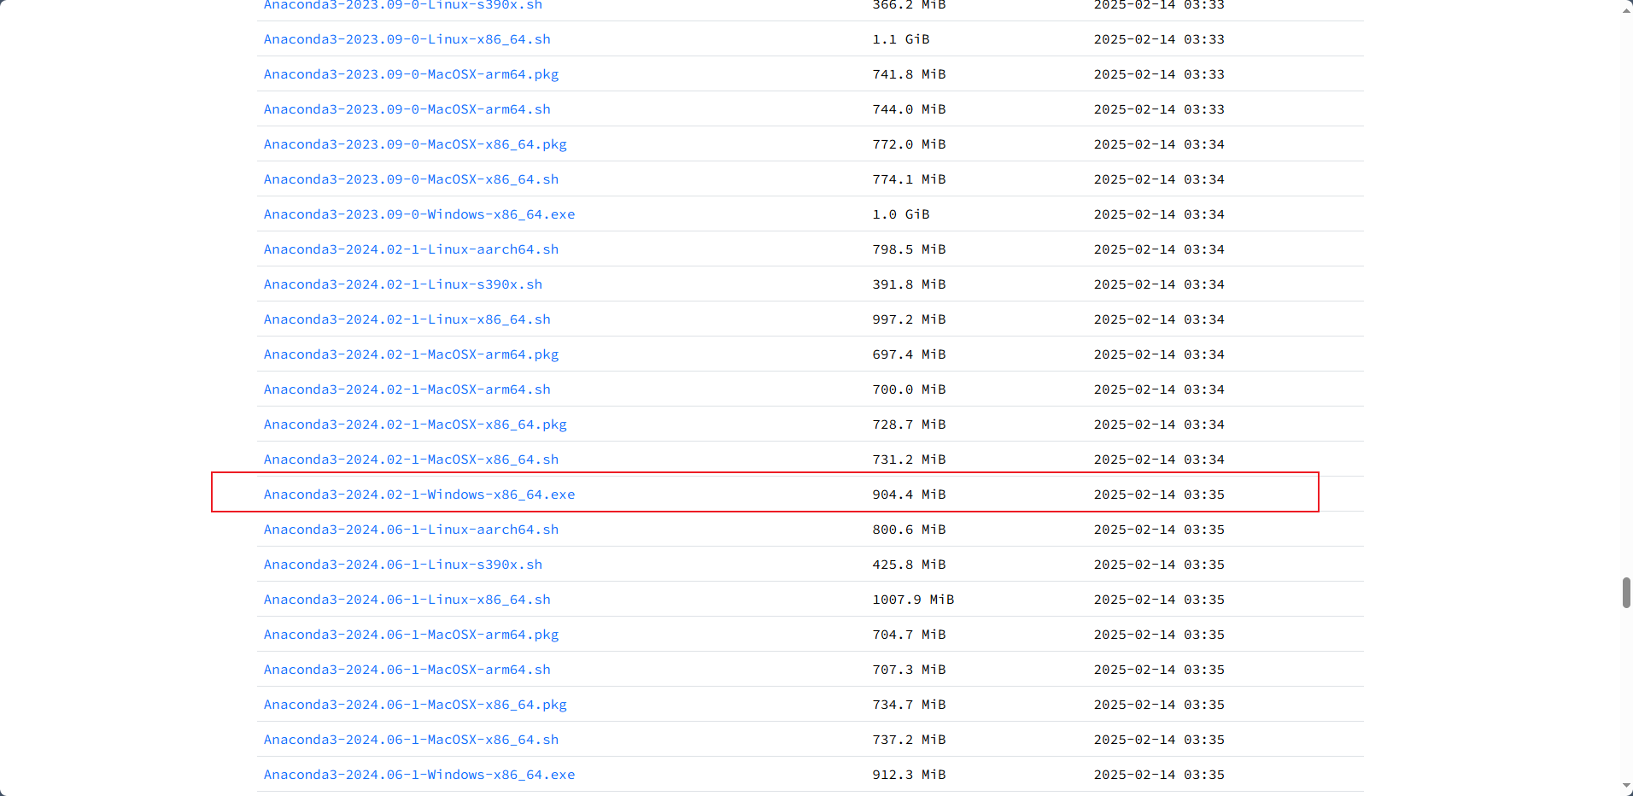Click the 737.2 MiB size value
Screen dimensions: 1633x796
point(909,740)
